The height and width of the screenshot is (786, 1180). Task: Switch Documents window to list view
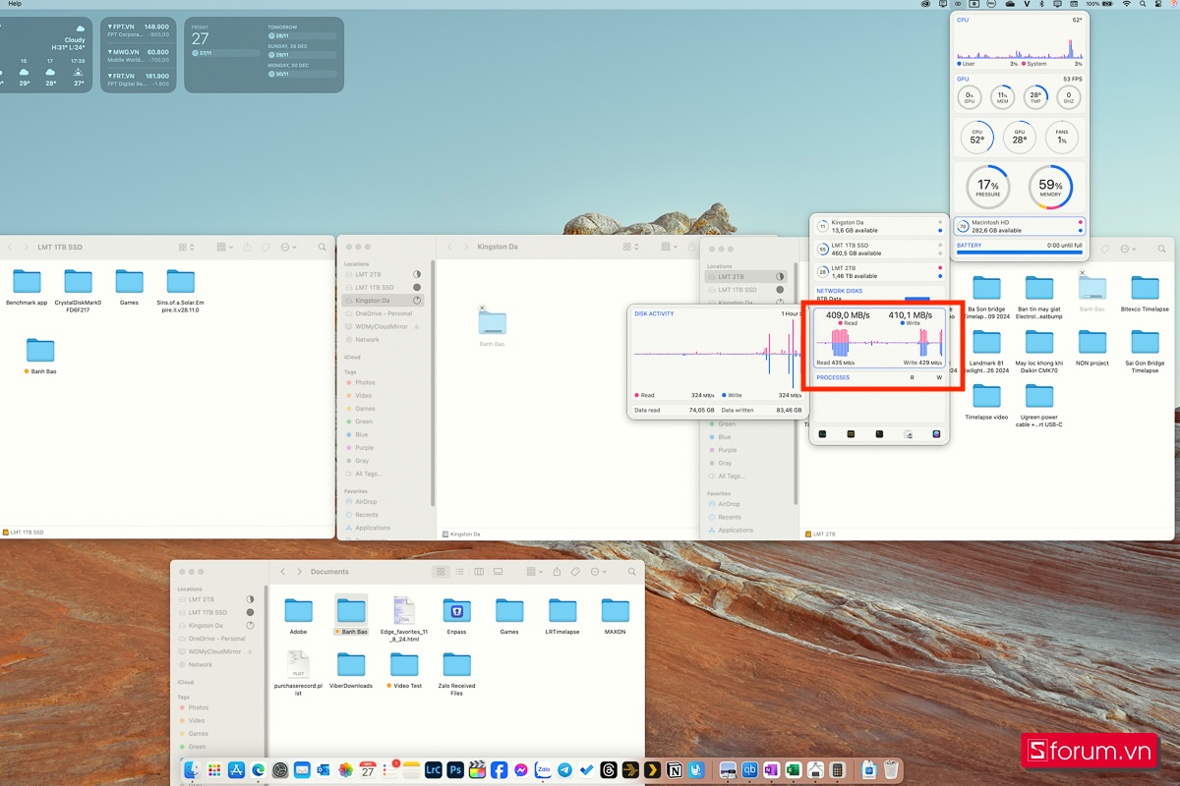coord(459,571)
